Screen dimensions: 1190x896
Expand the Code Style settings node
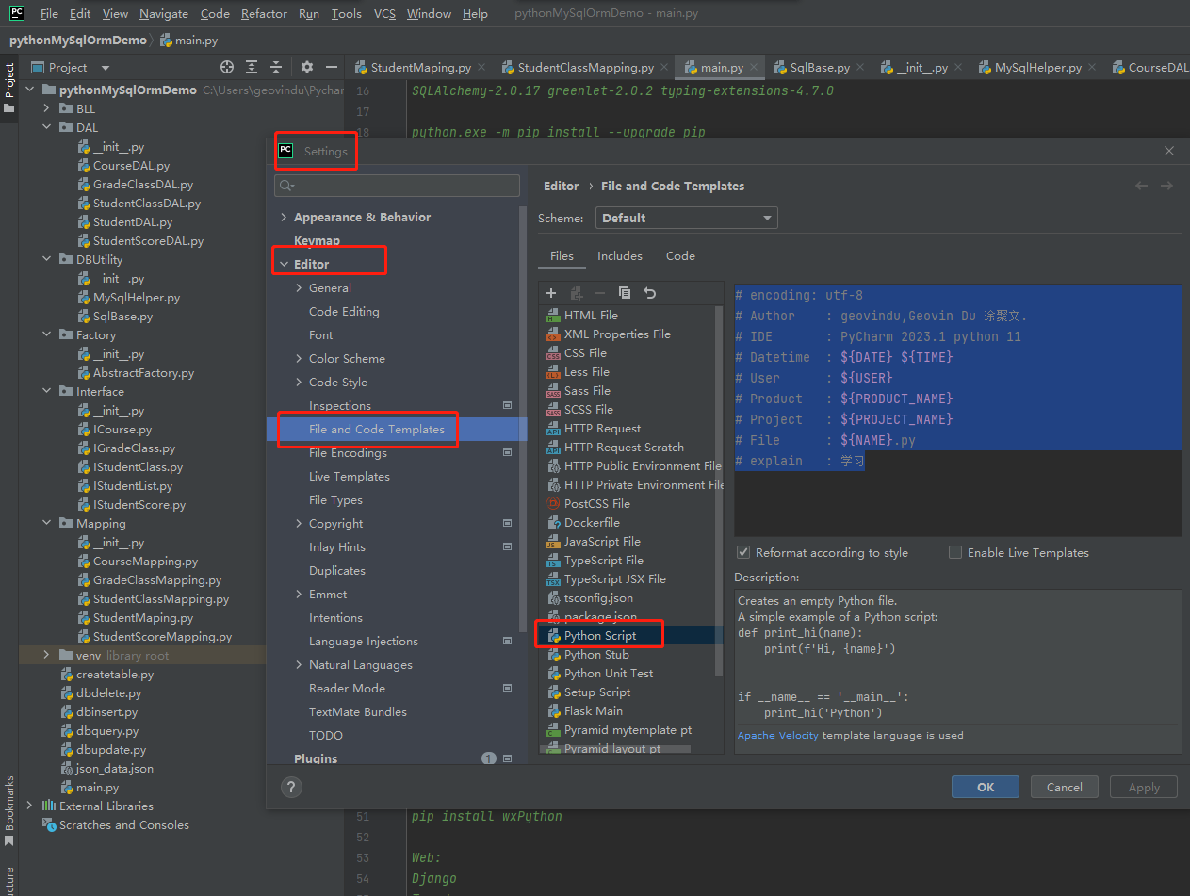click(x=299, y=383)
